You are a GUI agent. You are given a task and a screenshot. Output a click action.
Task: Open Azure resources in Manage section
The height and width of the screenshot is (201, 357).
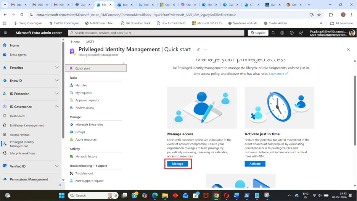tap(86, 139)
